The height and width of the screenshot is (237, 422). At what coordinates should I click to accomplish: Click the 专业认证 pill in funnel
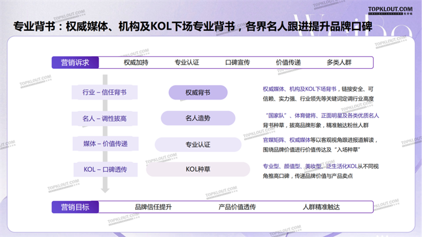(x=198, y=145)
